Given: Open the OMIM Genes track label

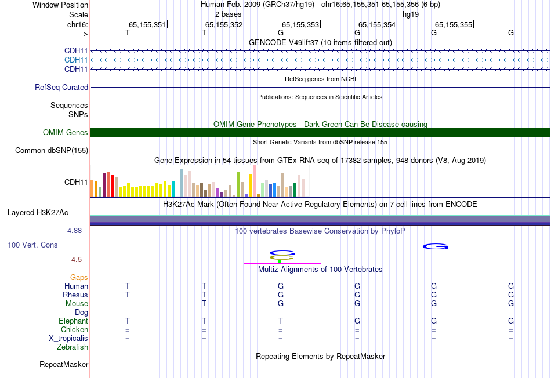Looking at the screenshot, I should (66, 132).
